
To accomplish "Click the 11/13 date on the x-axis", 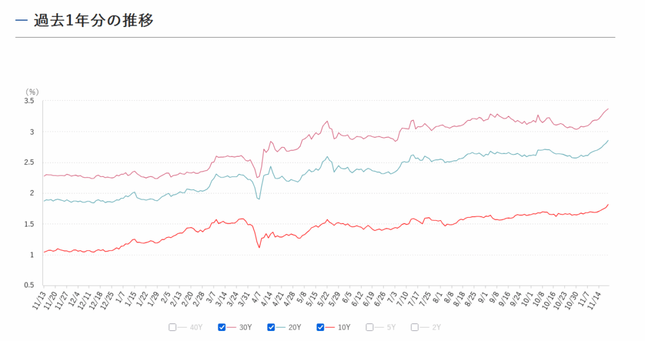I will [x=40, y=297].
